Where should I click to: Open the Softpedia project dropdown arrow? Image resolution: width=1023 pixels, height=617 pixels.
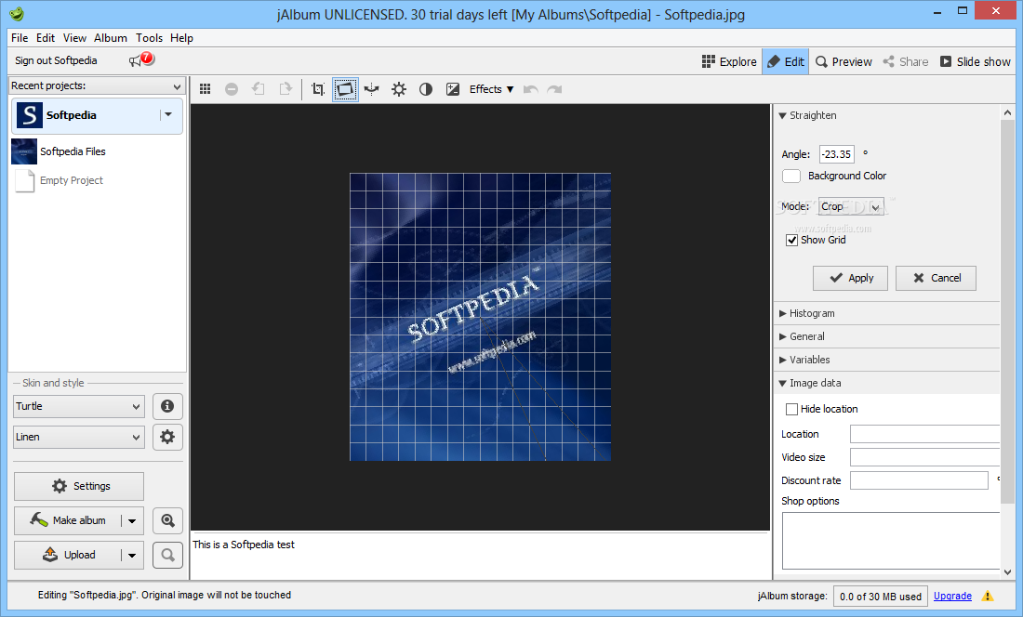click(x=168, y=114)
